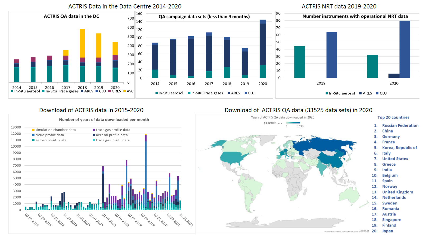Select 'Korea, Republic of' in the country list

tap(400, 148)
